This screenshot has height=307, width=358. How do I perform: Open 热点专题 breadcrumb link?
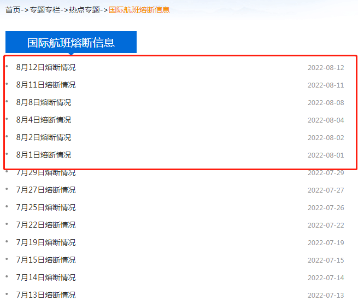click(85, 10)
